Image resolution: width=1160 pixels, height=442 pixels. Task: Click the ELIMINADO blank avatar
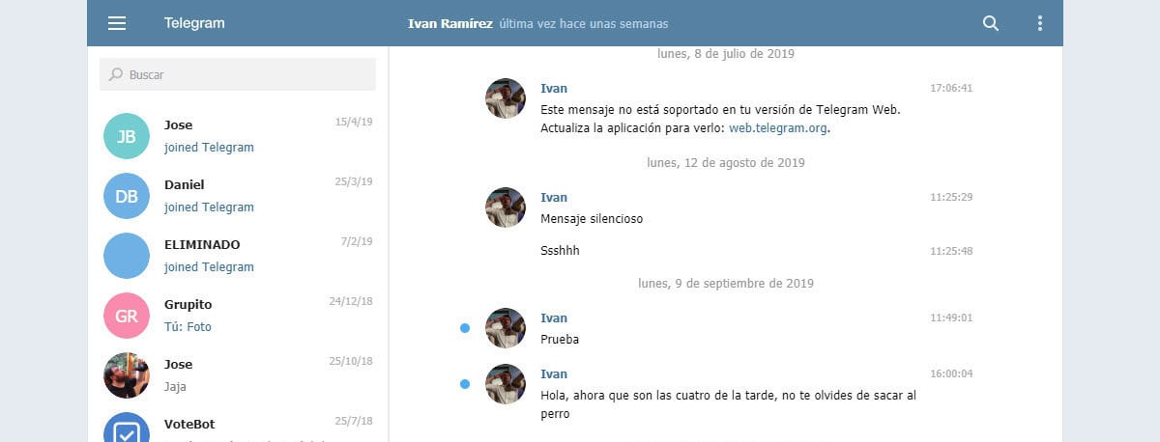[x=127, y=256]
